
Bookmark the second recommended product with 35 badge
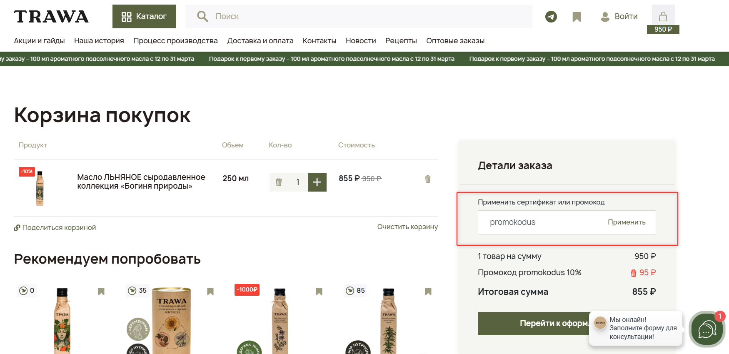(210, 292)
